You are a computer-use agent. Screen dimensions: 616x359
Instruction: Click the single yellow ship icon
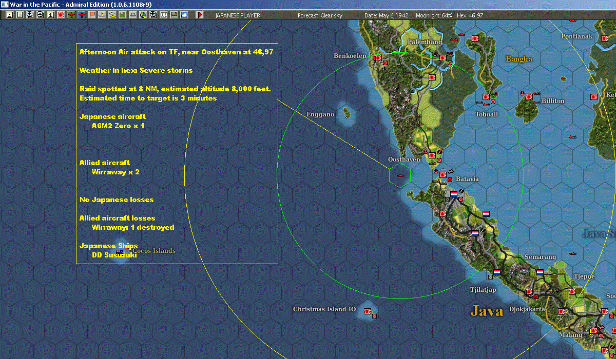(x=102, y=15)
